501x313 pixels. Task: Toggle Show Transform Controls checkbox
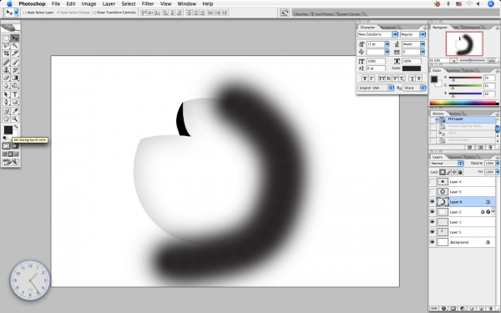(x=94, y=13)
